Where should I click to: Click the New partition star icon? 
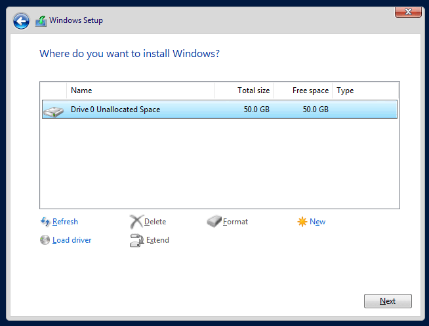pyautogui.click(x=302, y=222)
